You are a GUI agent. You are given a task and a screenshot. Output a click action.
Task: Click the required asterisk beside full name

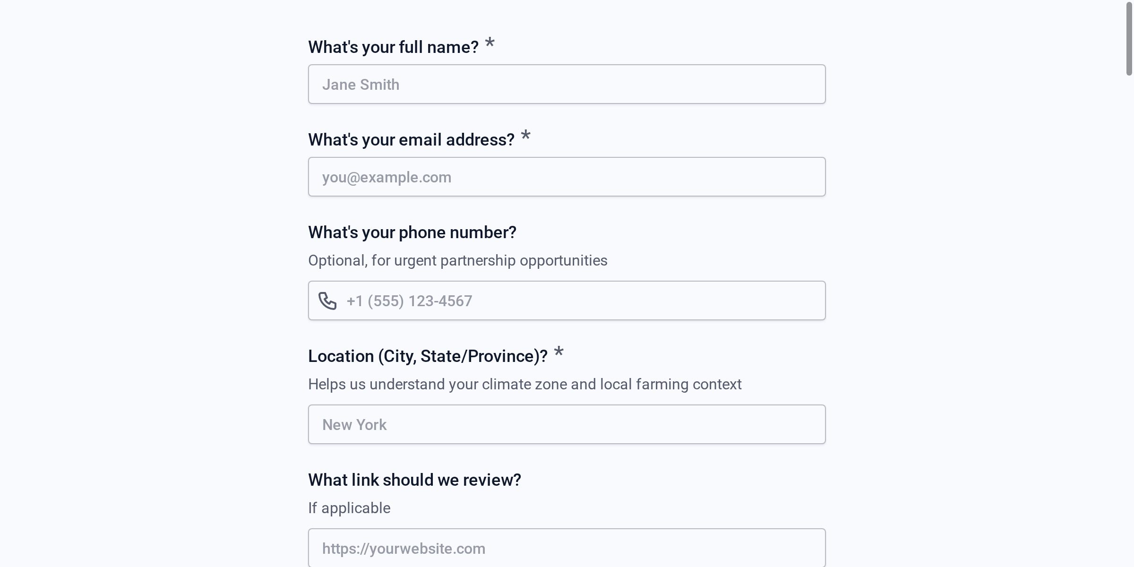tap(490, 43)
